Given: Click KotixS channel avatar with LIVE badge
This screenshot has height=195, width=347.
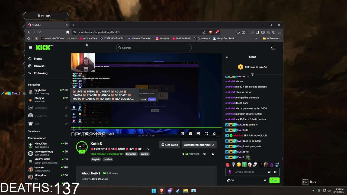Looking at the screenshot, I should pos(82,147).
